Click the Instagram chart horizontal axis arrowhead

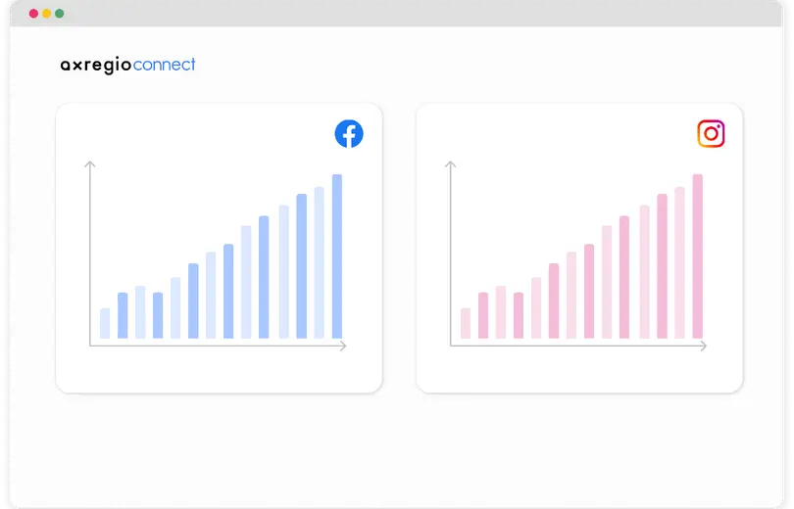[x=704, y=346]
